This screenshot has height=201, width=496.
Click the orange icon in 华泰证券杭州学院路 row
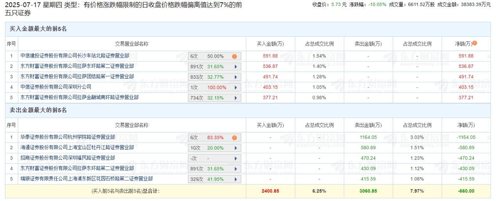(235, 138)
